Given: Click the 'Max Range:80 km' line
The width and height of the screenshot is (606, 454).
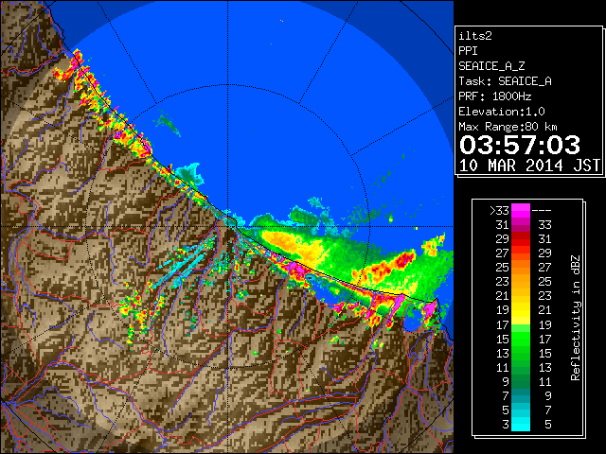Looking at the screenshot, I should tap(508, 127).
